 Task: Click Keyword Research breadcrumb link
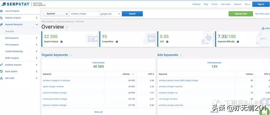tap(65, 22)
